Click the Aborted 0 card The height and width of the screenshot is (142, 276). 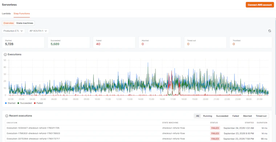[x=160, y=42]
